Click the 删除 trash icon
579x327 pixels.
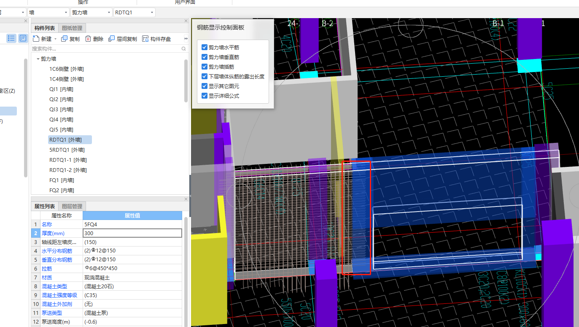click(88, 39)
